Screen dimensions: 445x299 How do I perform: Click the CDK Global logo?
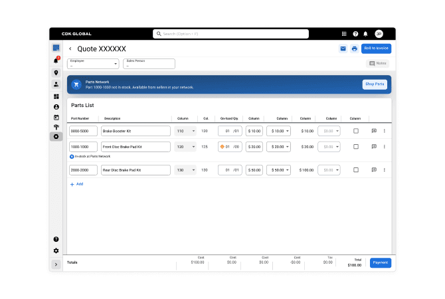tap(76, 34)
